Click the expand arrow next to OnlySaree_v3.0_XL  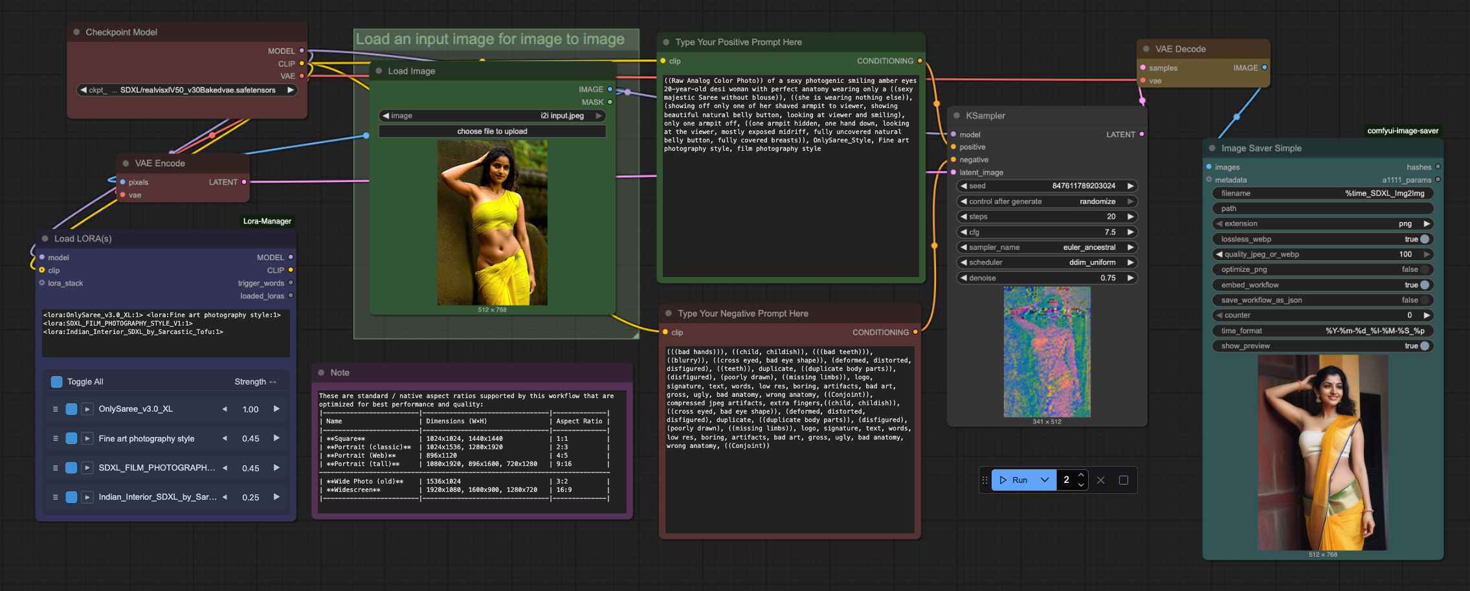click(x=87, y=409)
